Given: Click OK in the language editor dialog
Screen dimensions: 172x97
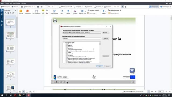Looking at the screenshot, I should [100, 66].
